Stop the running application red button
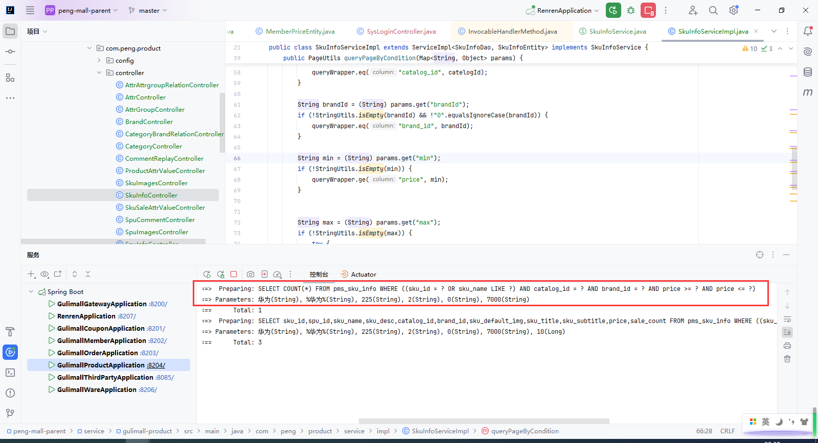818x443 pixels. pyautogui.click(x=648, y=10)
